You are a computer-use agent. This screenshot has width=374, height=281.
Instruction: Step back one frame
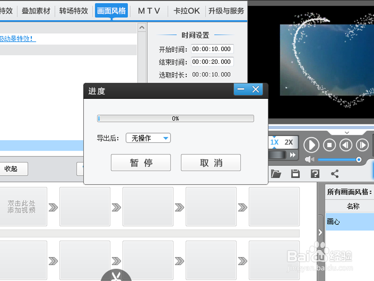click(x=346, y=145)
